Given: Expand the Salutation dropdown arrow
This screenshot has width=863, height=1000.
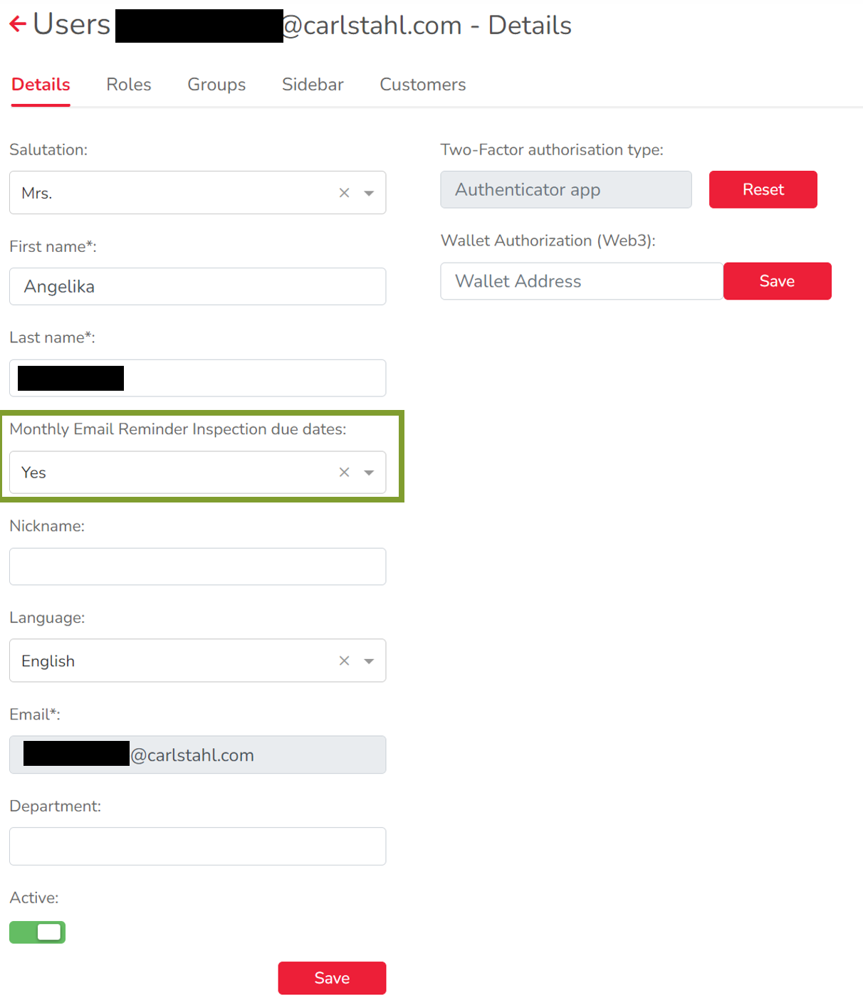Looking at the screenshot, I should [x=369, y=193].
